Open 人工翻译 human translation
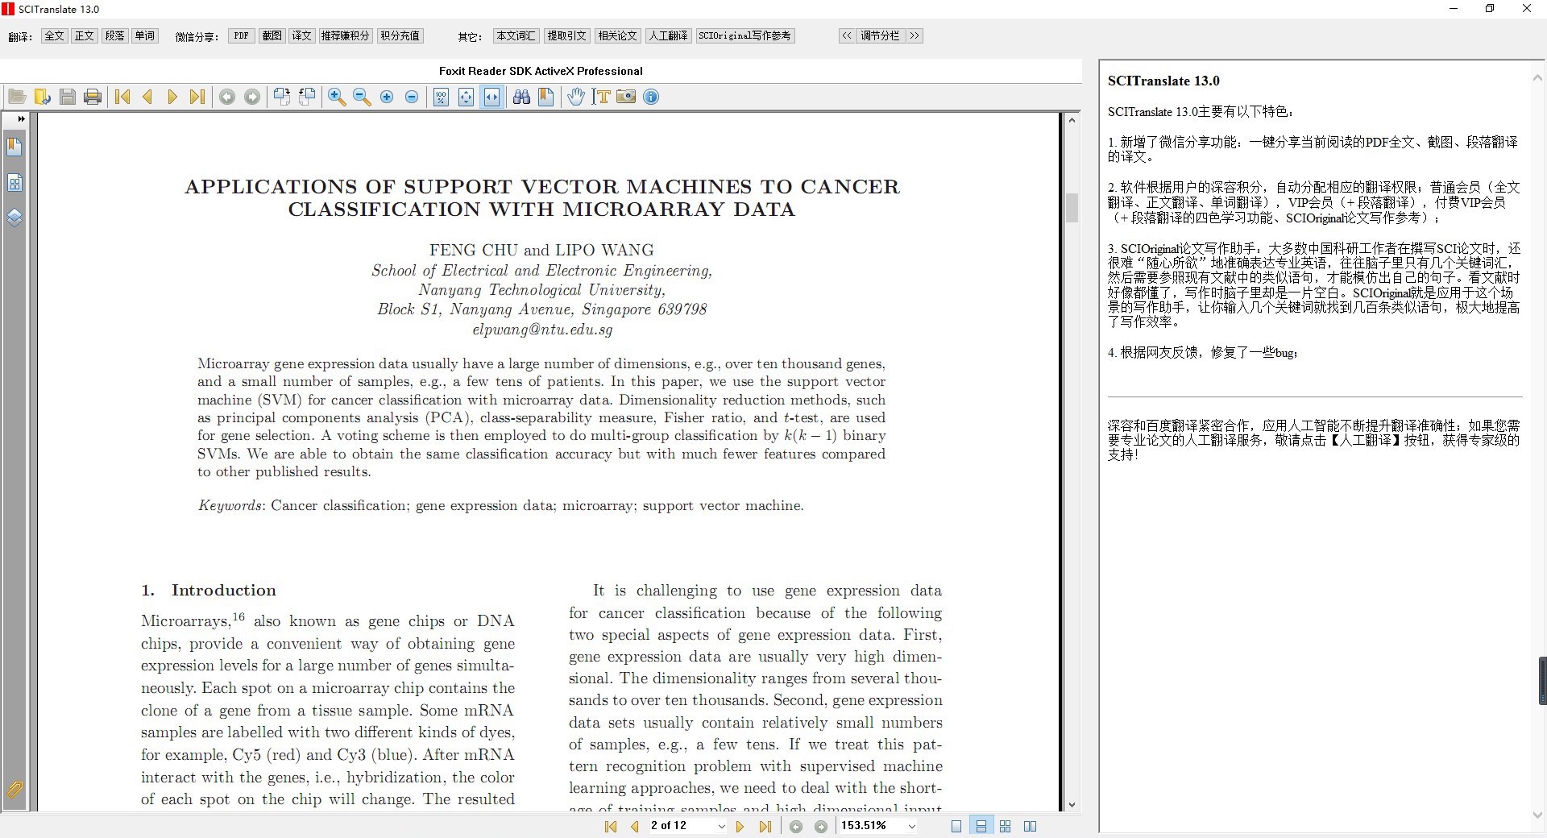 (669, 35)
